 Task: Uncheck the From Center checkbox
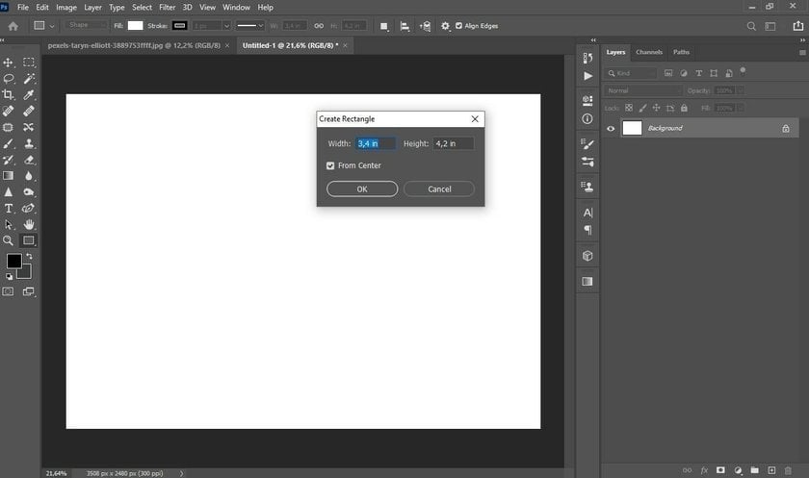pos(330,165)
